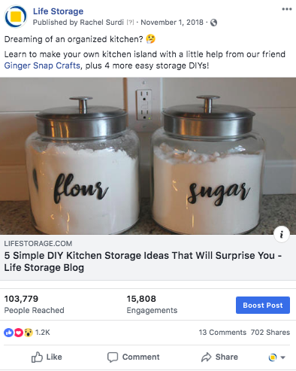Click the wow face reaction icon
This screenshot has height=371, width=296.
(29, 333)
